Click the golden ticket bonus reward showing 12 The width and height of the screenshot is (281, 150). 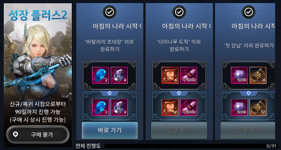[258, 107]
